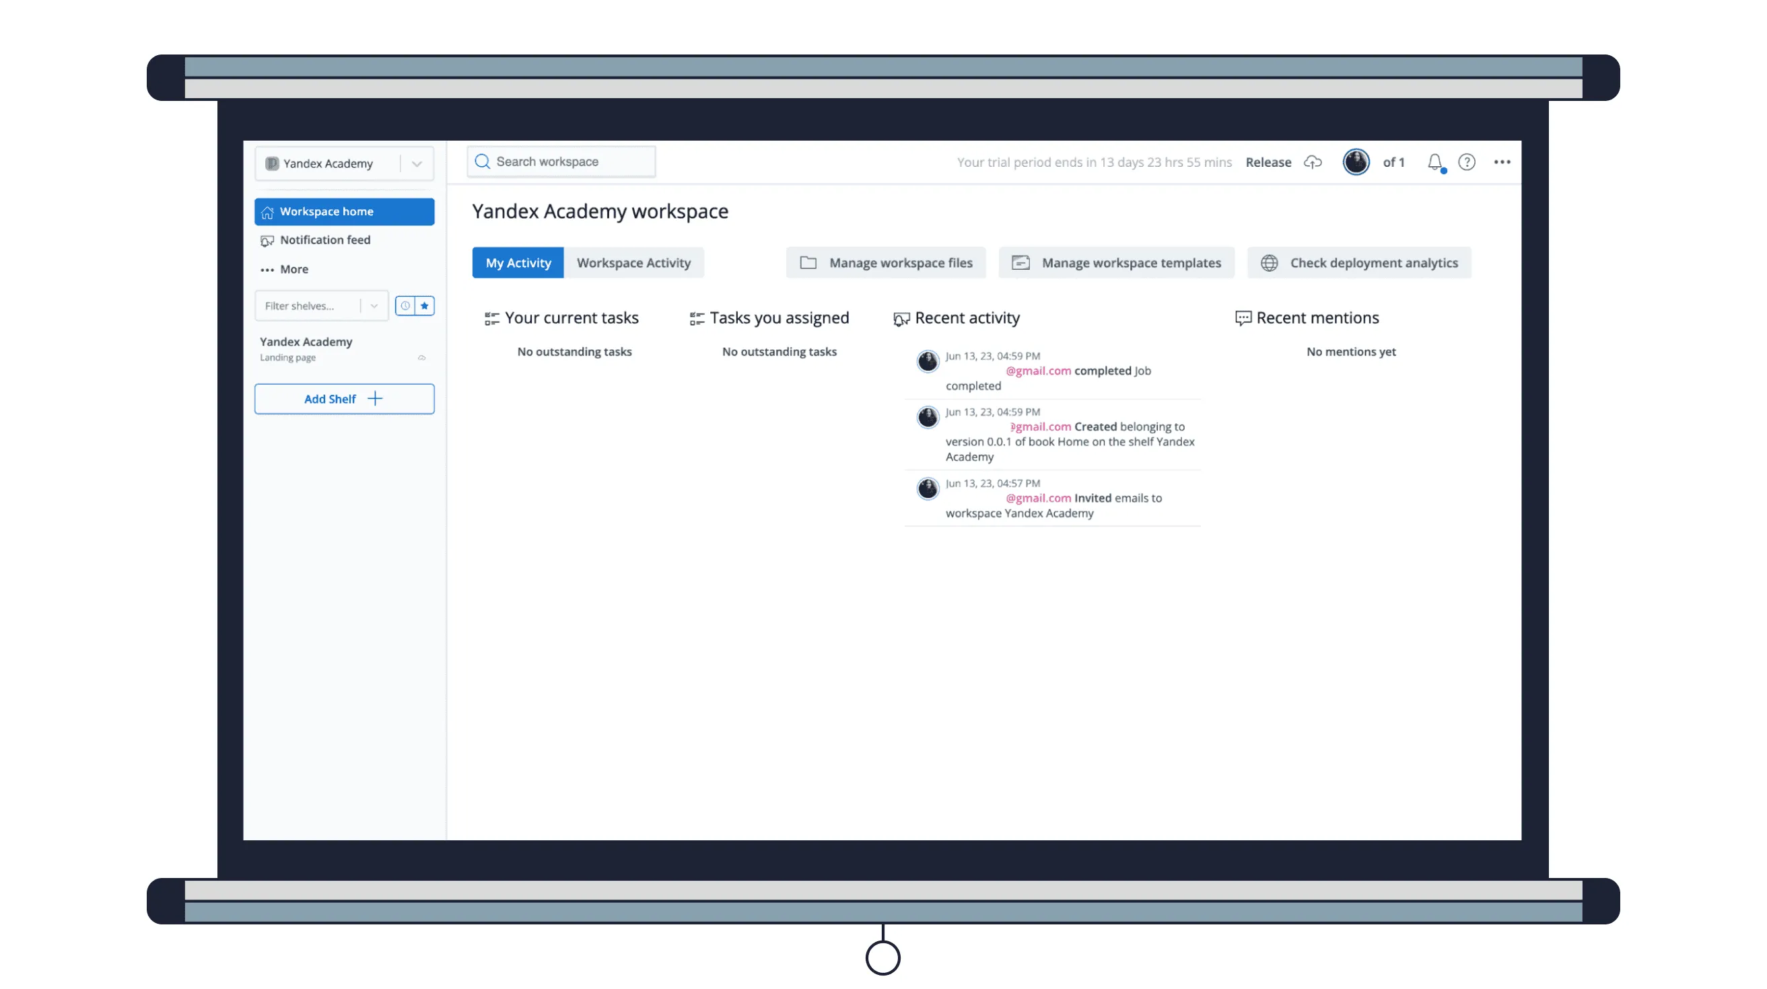Image resolution: width=1767 pixels, height=989 pixels.
Task: Select My Activity tab
Action: tap(518, 262)
